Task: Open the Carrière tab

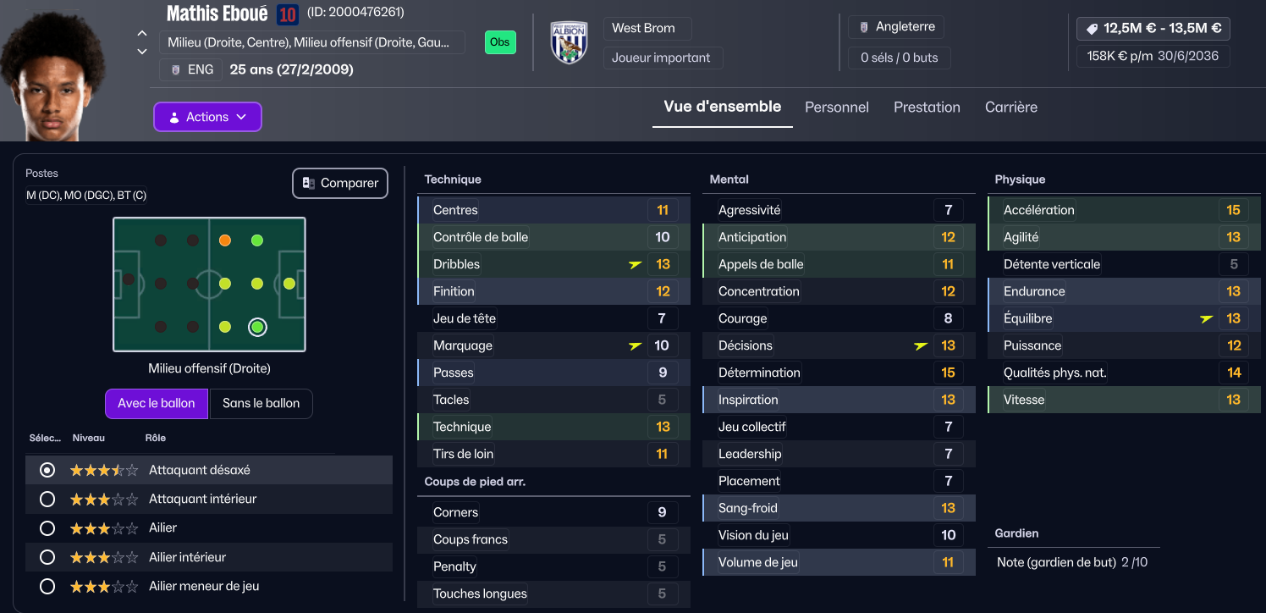Action: tap(1010, 108)
